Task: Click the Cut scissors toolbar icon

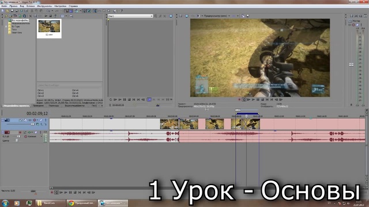Action: tap(32, 11)
